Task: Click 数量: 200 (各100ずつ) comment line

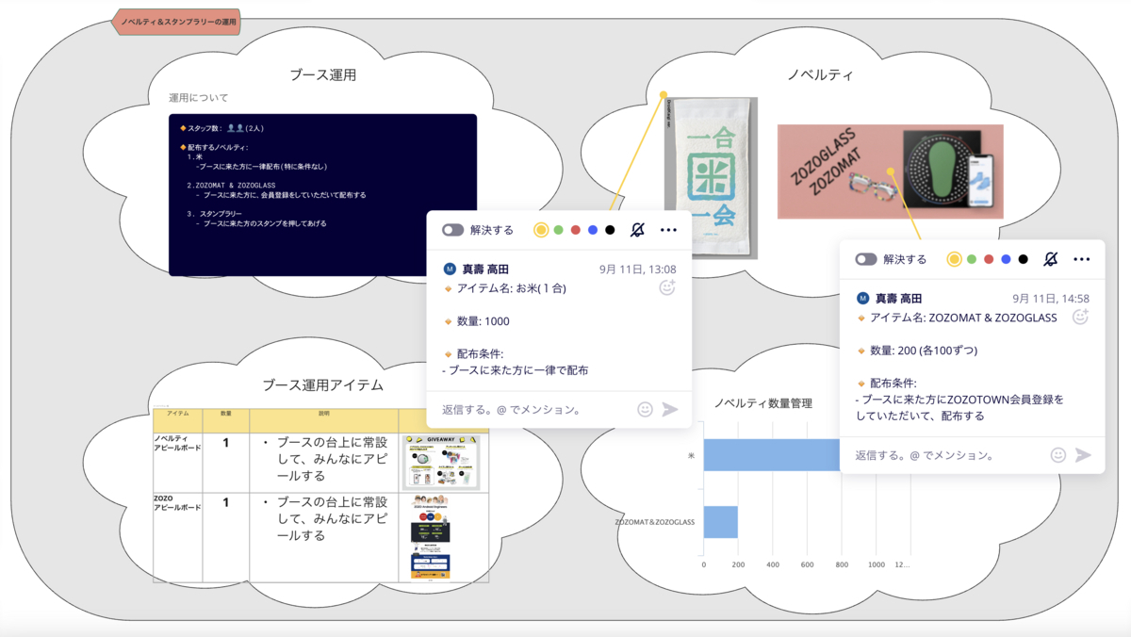Action: point(924,351)
